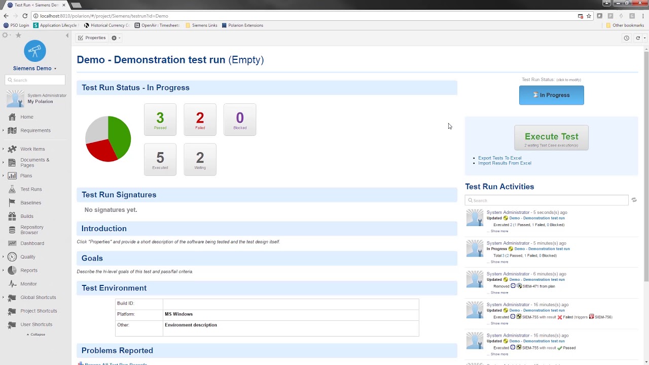Open the refresh options dropdown arrow
This screenshot has width=649, height=365.
pos(644,38)
